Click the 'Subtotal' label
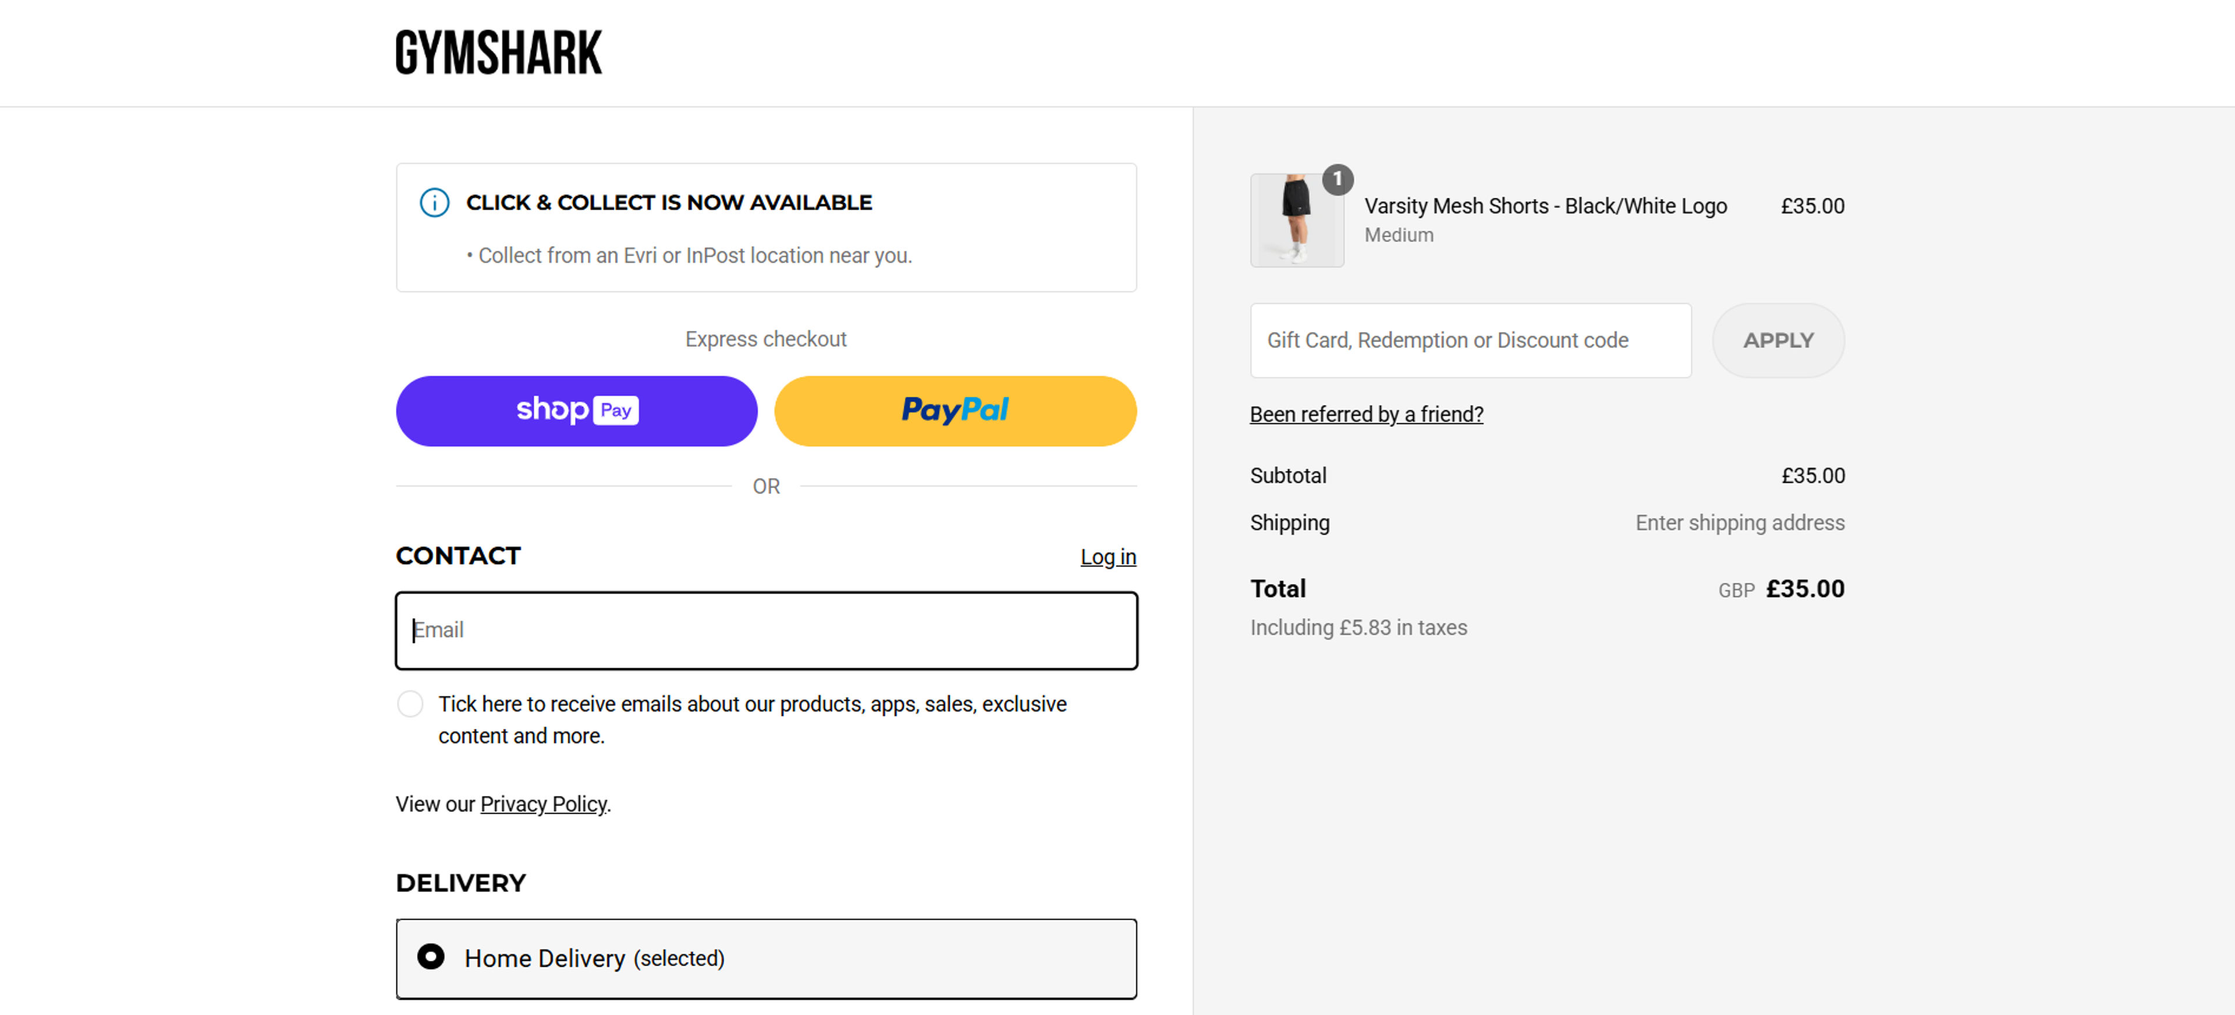The image size is (2235, 1015). click(x=1289, y=476)
